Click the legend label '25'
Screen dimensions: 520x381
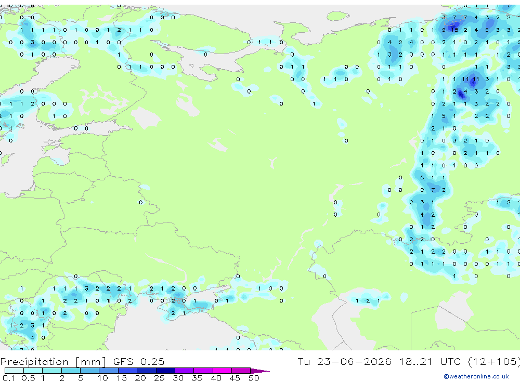point(159,378)
